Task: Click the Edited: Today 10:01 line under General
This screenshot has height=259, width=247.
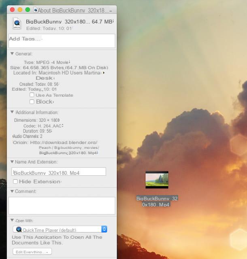Action: coord(34,89)
